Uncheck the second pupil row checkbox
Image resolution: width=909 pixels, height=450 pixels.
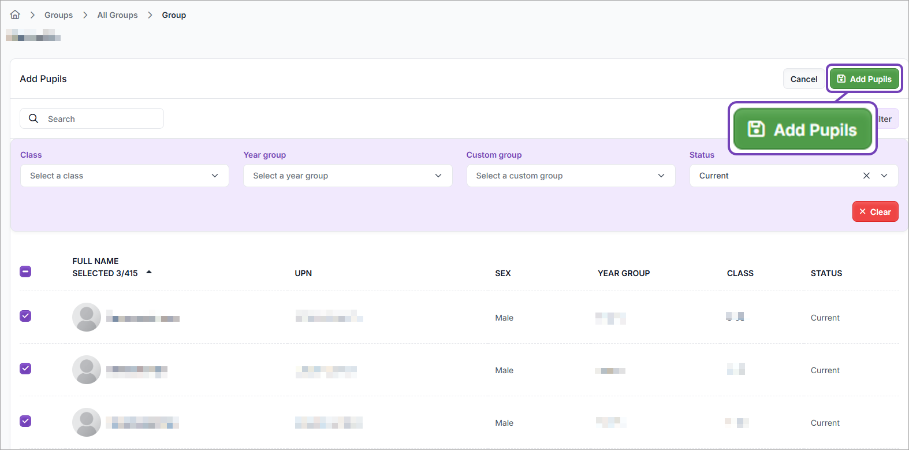(x=25, y=369)
